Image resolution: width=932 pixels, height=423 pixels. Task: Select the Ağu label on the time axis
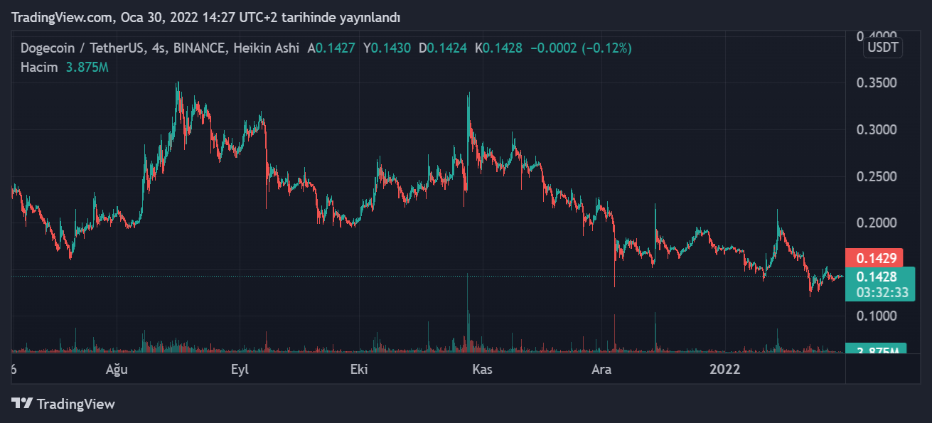coord(117,370)
